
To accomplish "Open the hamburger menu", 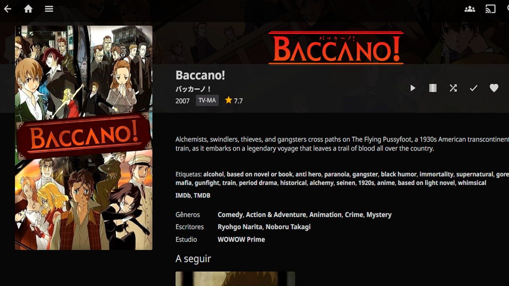I will coord(49,9).
